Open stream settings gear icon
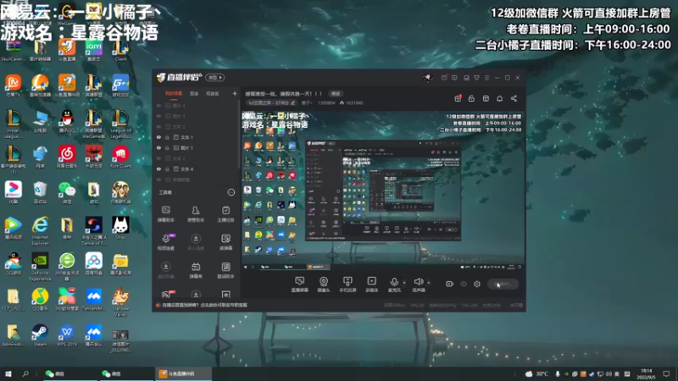Viewport: 678px width, 381px height. tap(477, 284)
